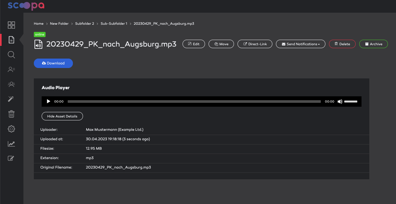The height and width of the screenshot is (204, 396).
Task: Click the Uploaded at: label
Action: 52,139
